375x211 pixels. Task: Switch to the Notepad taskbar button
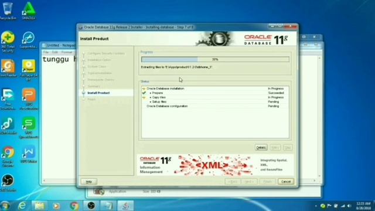click(x=108, y=206)
